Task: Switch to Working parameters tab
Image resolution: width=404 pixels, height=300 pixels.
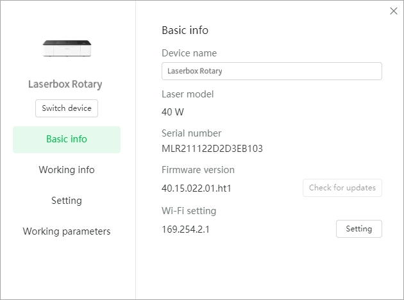Action: [x=67, y=231]
